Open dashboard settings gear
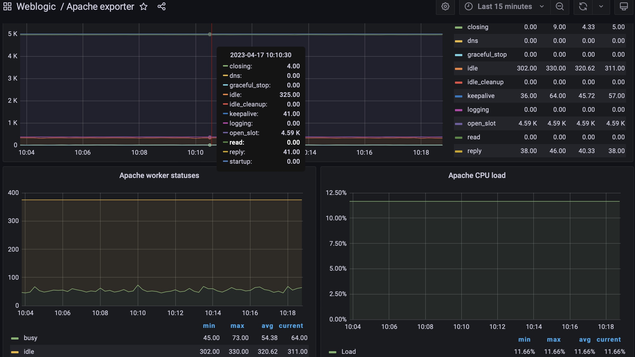Screen dimensions: 635x357 [445, 6]
